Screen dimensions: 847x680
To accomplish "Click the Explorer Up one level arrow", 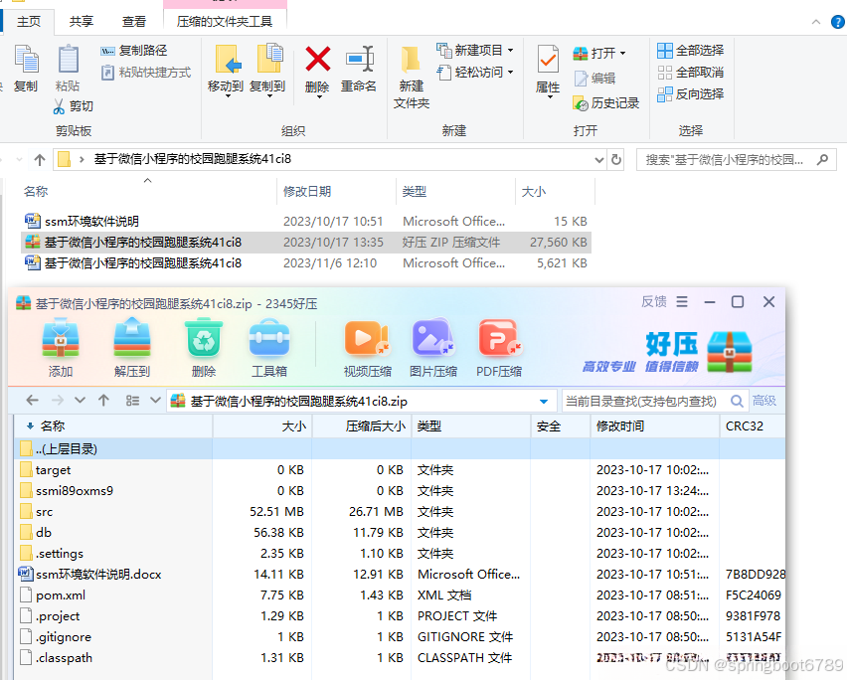I will [40, 159].
